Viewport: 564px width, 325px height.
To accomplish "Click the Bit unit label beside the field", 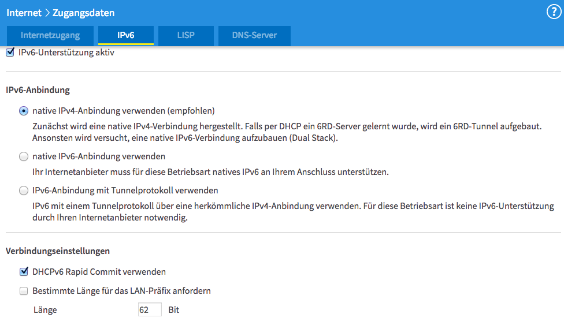I will pyautogui.click(x=174, y=310).
